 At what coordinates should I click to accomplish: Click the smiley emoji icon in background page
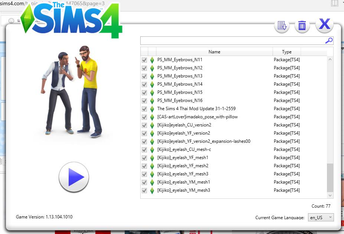tap(11, 21)
